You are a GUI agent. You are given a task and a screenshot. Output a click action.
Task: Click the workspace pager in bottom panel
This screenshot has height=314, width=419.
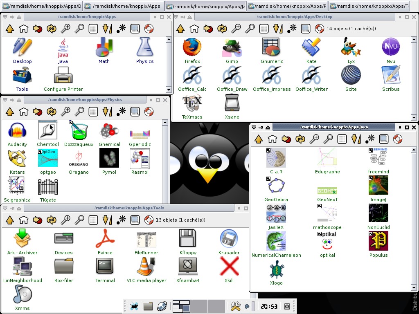click(x=198, y=306)
